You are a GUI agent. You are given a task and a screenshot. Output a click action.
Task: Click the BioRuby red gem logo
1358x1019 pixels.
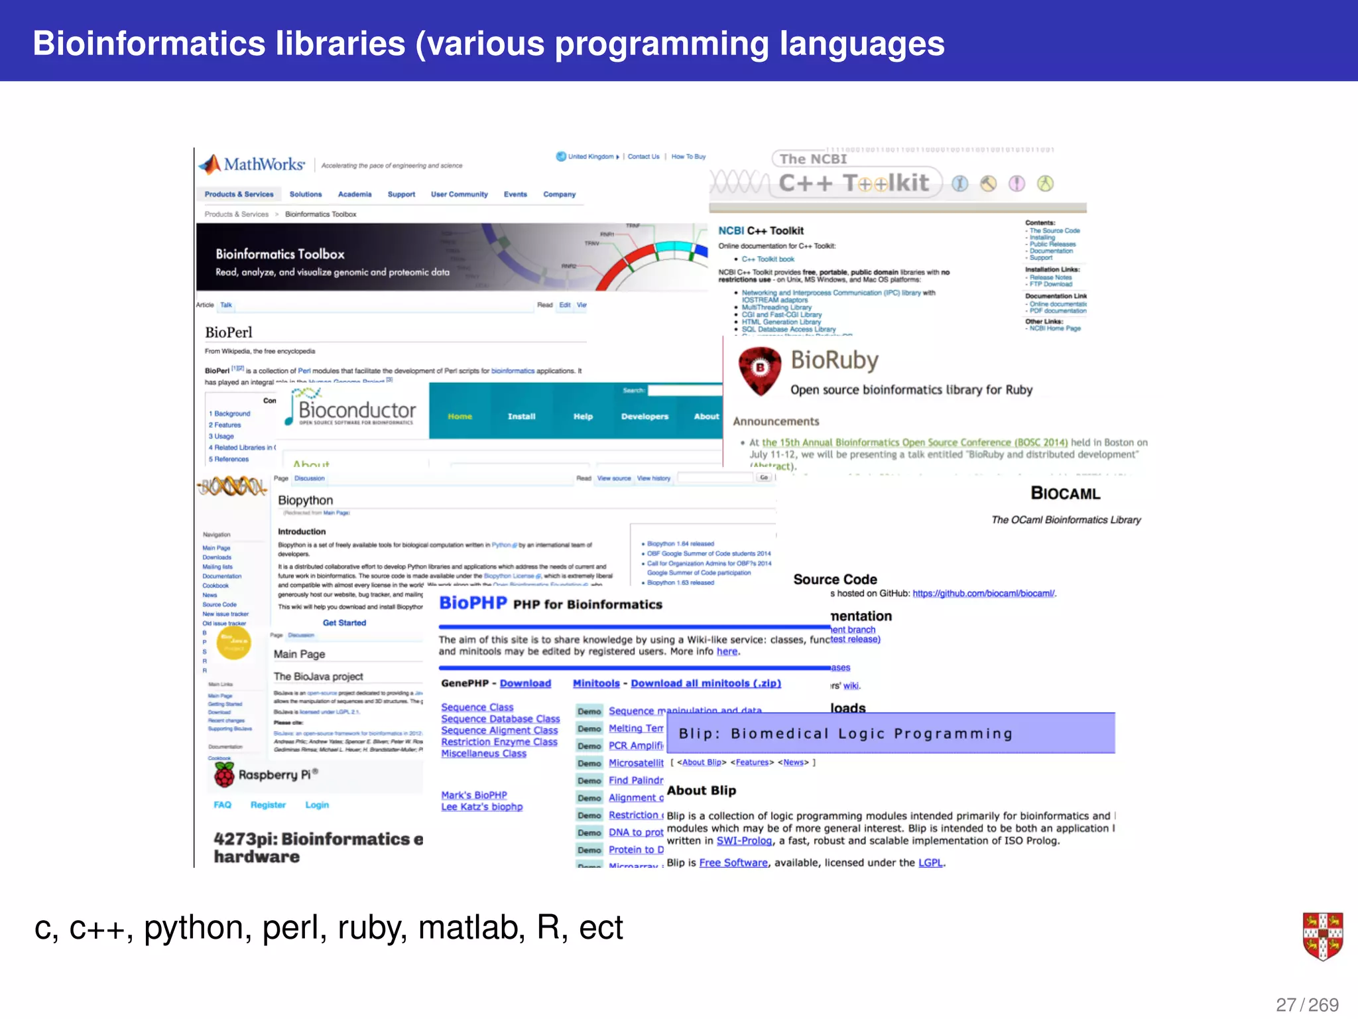760,370
